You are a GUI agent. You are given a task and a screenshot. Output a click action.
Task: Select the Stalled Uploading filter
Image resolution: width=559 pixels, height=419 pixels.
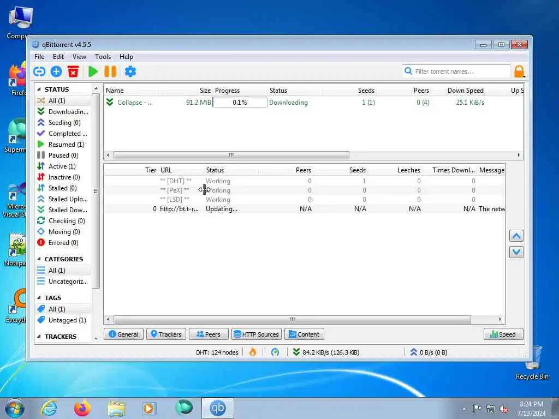click(63, 199)
